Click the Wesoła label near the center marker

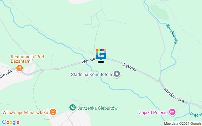(x=88, y=60)
